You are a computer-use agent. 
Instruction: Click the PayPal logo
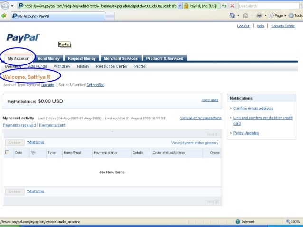click(x=23, y=37)
